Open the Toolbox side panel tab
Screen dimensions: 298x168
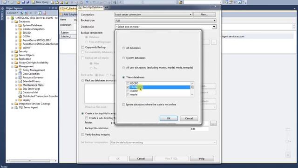2,14
